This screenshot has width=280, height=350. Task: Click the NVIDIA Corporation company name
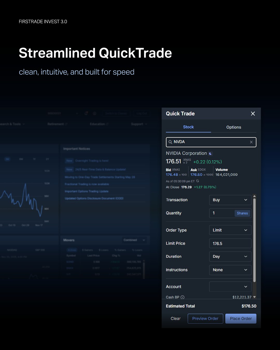click(x=186, y=153)
